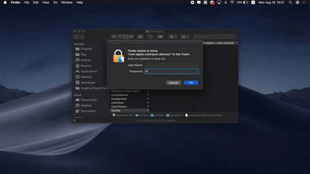Select the Compositions folder row
310x174 pixels.
pyautogui.click(x=130, y=95)
